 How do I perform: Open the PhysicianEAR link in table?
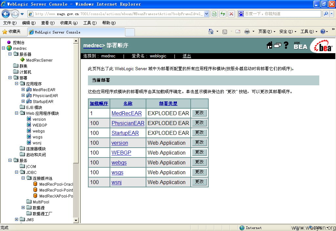[x=128, y=123]
